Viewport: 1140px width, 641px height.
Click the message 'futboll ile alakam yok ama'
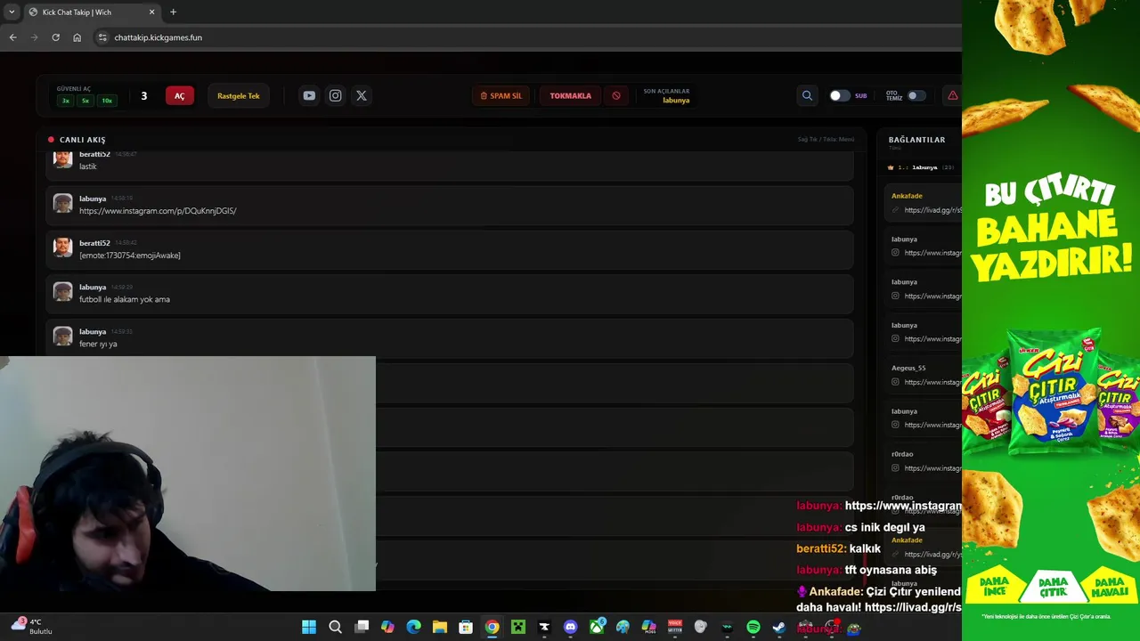[x=125, y=299]
